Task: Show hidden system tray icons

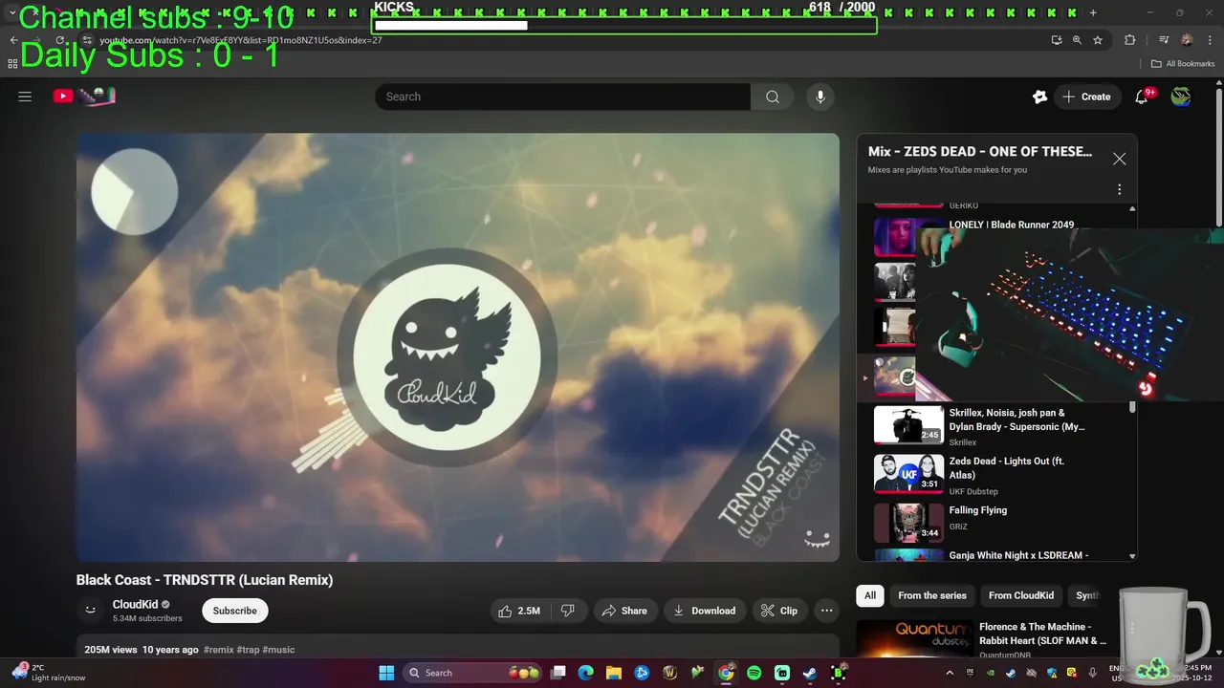Action: [x=950, y=673]
